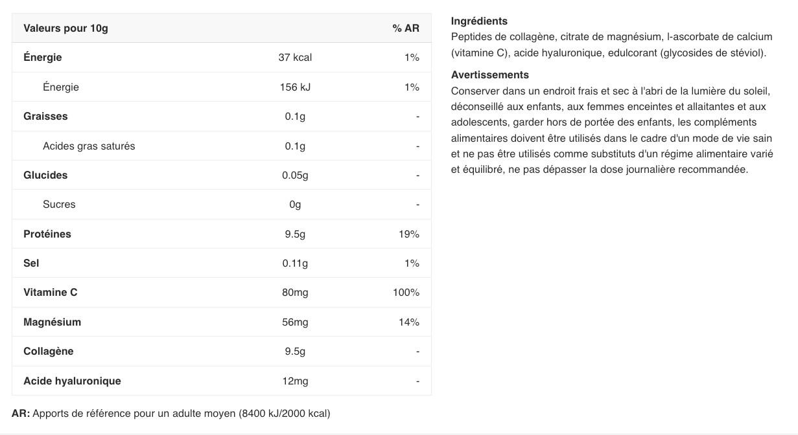Screen dimensions: 798x435
Task: Select the 'Protéines' row label
Action: (x=47, y=234)
